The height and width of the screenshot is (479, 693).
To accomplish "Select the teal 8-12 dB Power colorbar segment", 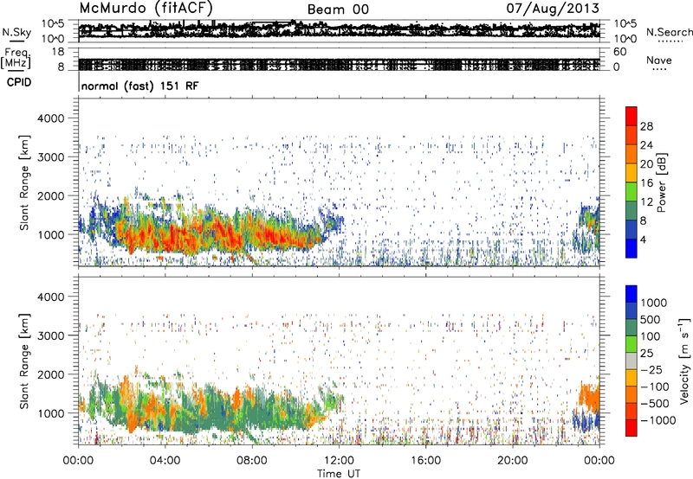I will click(x=631, y=211).
